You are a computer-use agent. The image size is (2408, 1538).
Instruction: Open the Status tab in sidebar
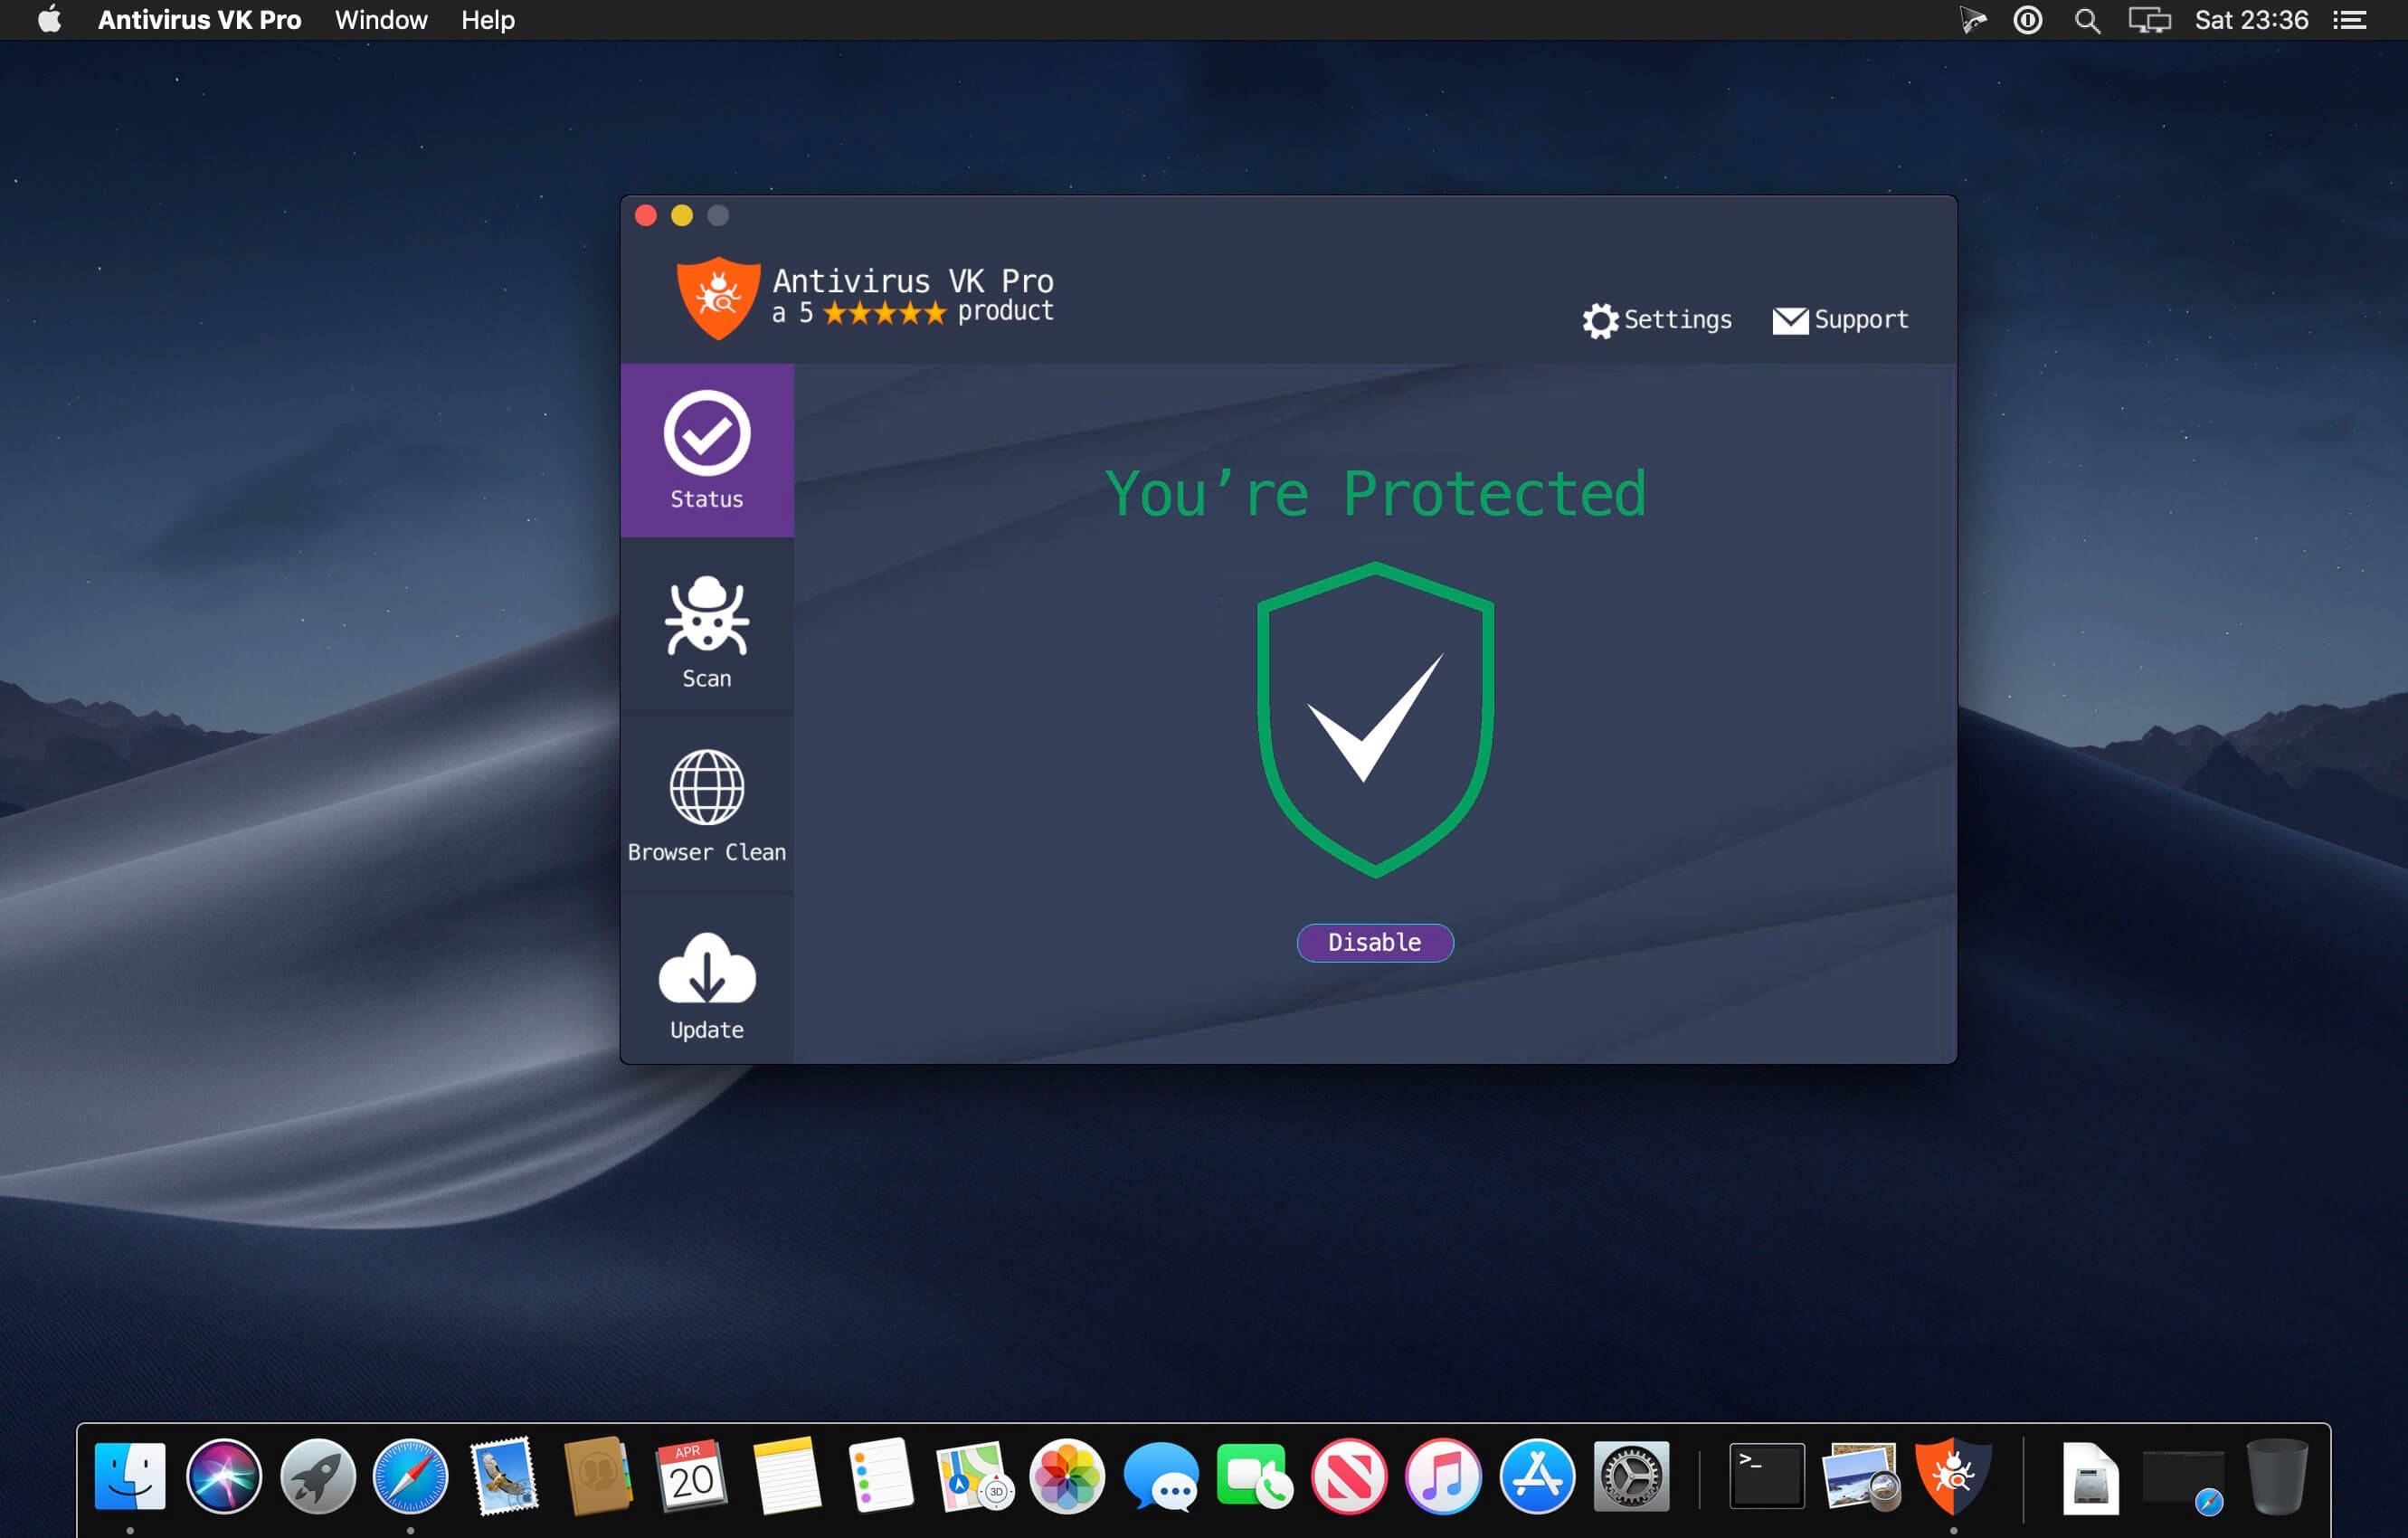(x=707, y=450)
